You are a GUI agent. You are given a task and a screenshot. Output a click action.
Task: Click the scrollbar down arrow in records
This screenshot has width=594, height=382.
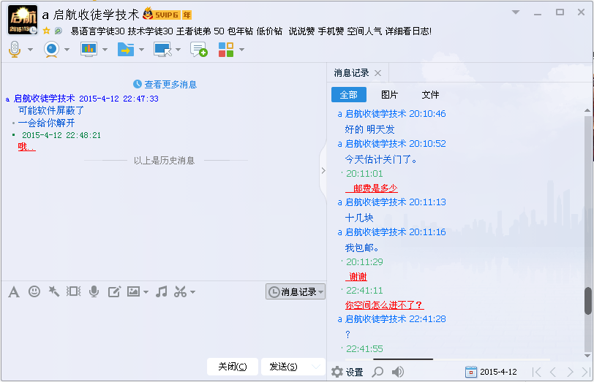(x=587, y=356)
